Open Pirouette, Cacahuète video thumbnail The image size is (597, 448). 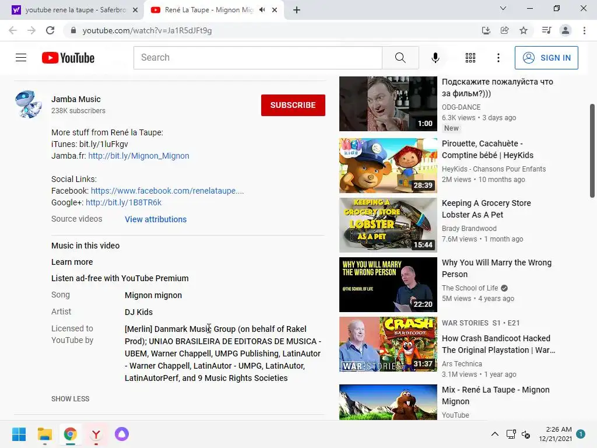[x=388, y=166]
